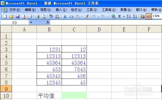Select column E header
Viewport: 162px width, 100px height.
coord(124,29)
